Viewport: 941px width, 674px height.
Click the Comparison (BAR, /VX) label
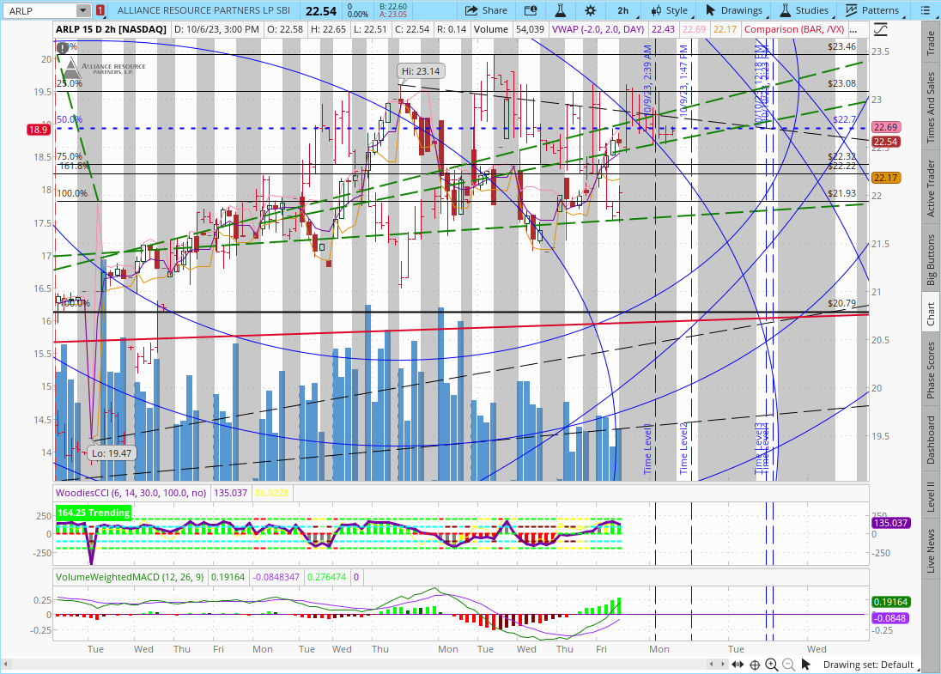pos(794,29)
